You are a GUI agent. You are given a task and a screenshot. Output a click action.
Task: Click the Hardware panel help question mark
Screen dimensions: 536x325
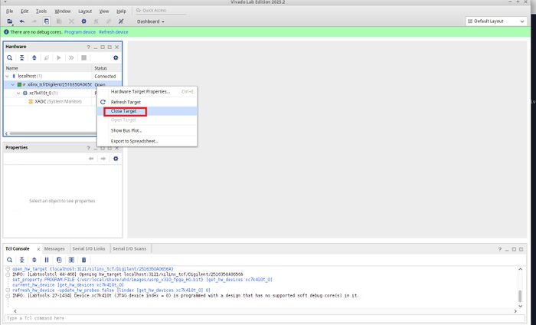pos(89,47)
